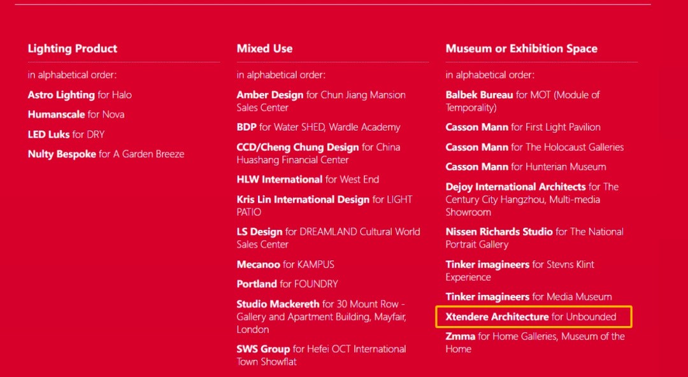Click Studio Mackereth for 30 Mount Row
The width and height of the screenshot is (688, 377).
tap(320, 304)
